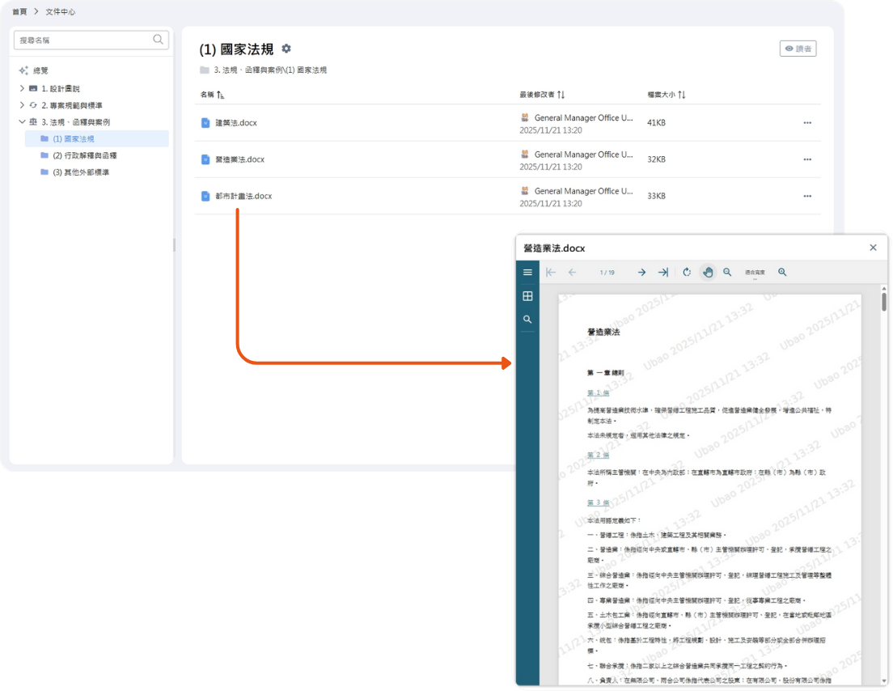
Task: Go to next page in document viewer
Action: [641, 273]
